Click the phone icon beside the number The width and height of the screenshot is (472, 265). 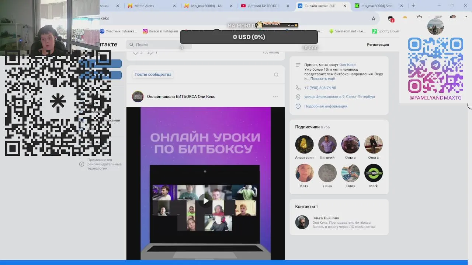298,88
